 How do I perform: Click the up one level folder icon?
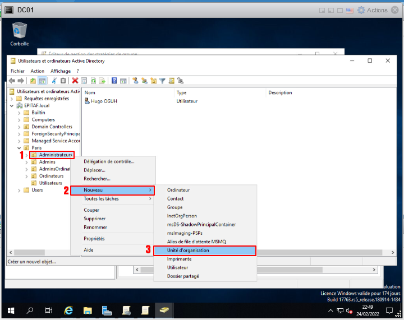(x=33, y=81)
